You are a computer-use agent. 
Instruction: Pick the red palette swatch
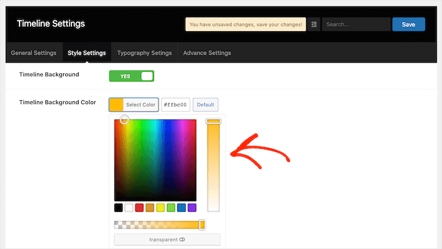point(139,208)
